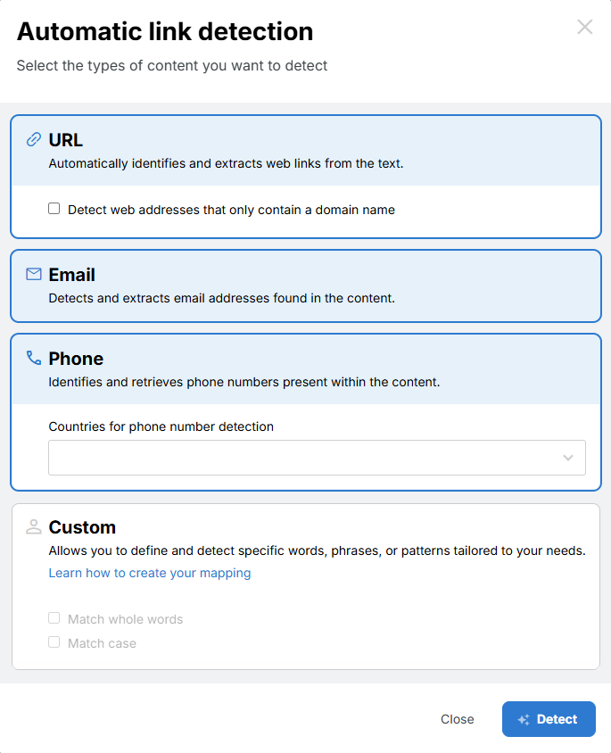Select the Custom detection card heading
This screenshot has width=611, height=753.
tap(82, 527)
